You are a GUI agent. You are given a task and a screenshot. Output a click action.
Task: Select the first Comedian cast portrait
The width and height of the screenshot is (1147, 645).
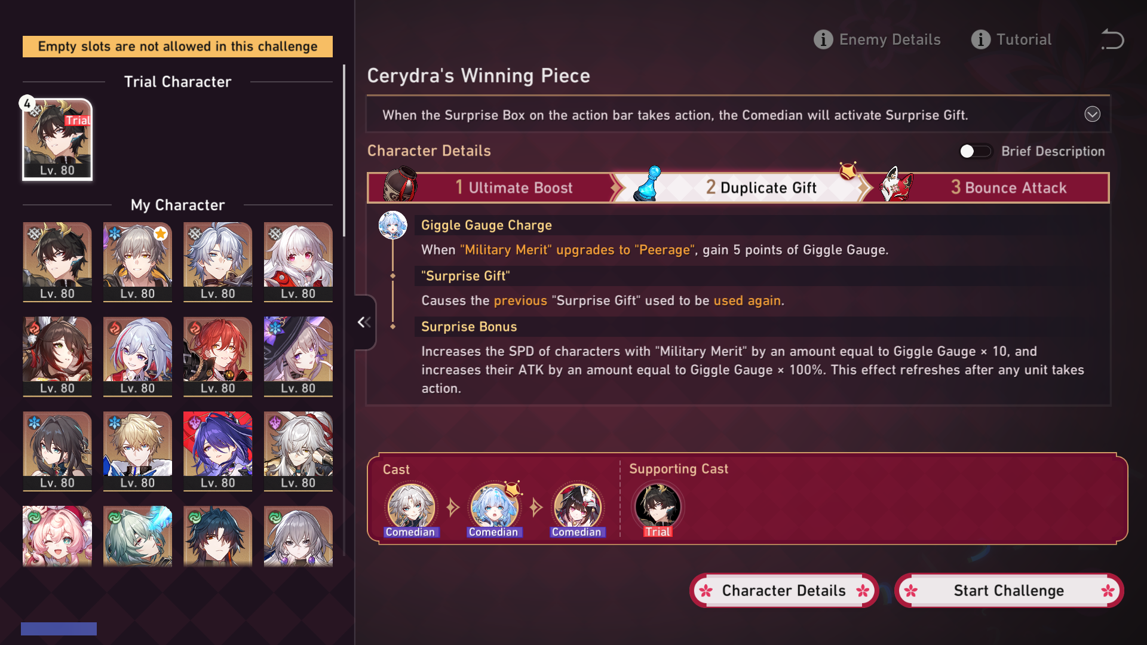(411, 508)
